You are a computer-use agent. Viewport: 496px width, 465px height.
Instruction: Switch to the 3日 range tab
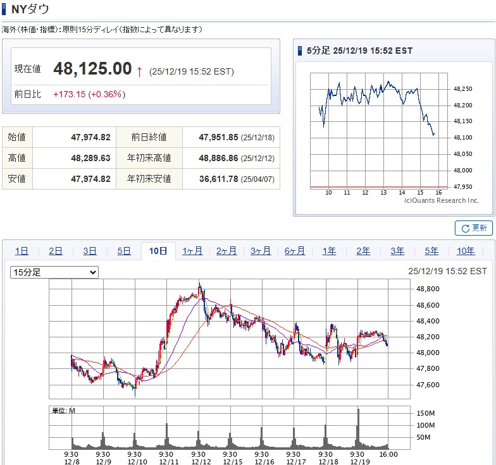coord(90,251)
